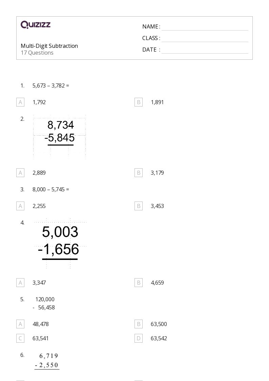Screen dimensions: 269x381
Task: Check option A with answer 2,889
Action: coord(20,173)
